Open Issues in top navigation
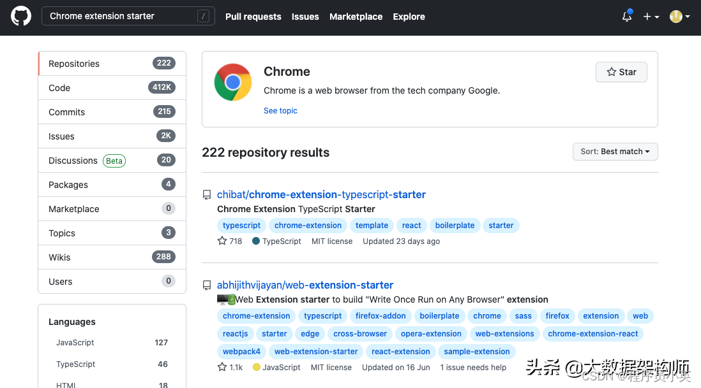The image size is (701, 388). pyautogui.click(x=305, y=17)
